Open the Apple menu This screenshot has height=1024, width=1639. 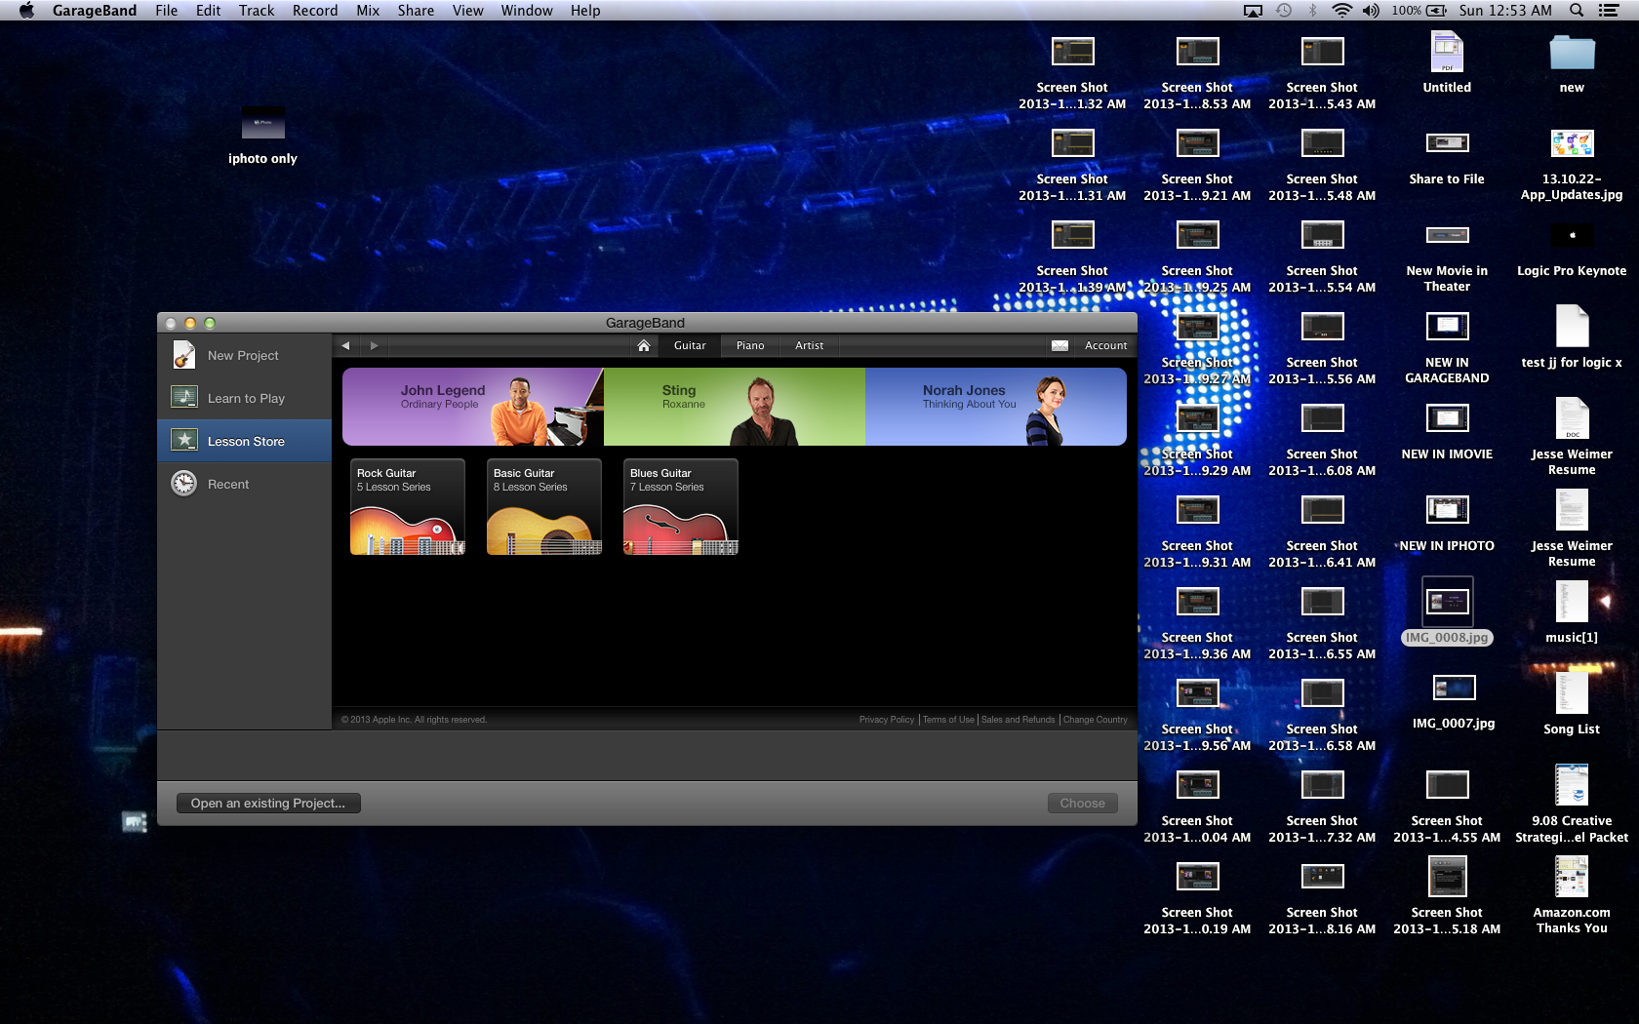click(26, 11)
